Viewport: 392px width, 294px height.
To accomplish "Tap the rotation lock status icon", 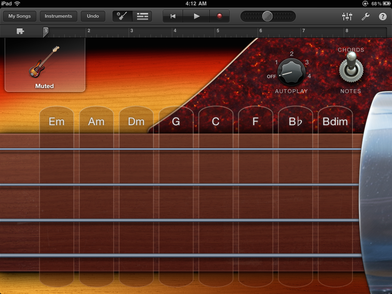I will [365, 3].
